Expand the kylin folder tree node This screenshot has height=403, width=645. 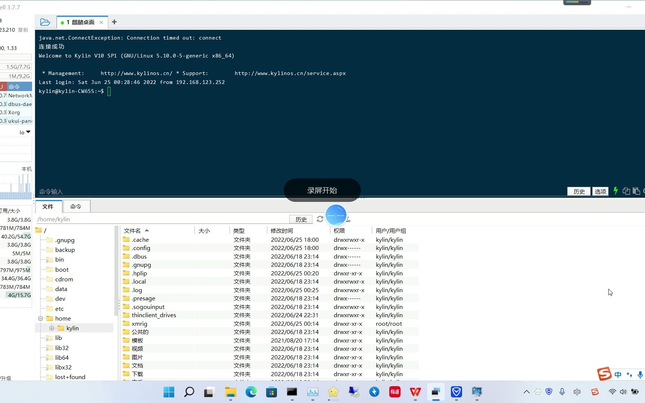[x=52, y=328]
